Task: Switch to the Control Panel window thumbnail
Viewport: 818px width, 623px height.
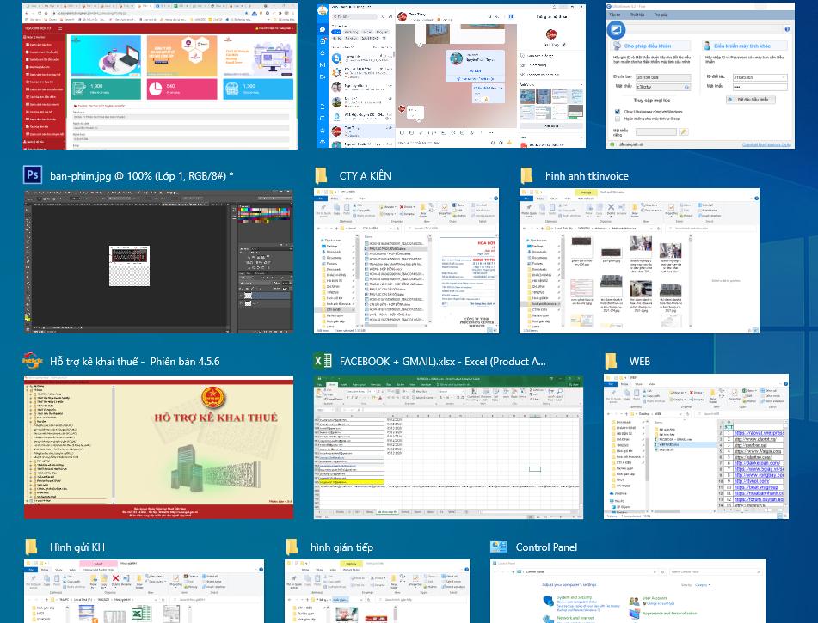Action: click(628, 591)
